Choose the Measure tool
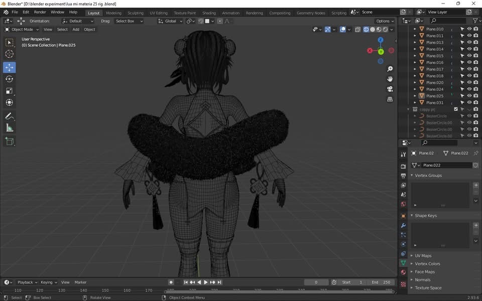The height and width of the screenshot is (301, 482). [x=10, y=128]
